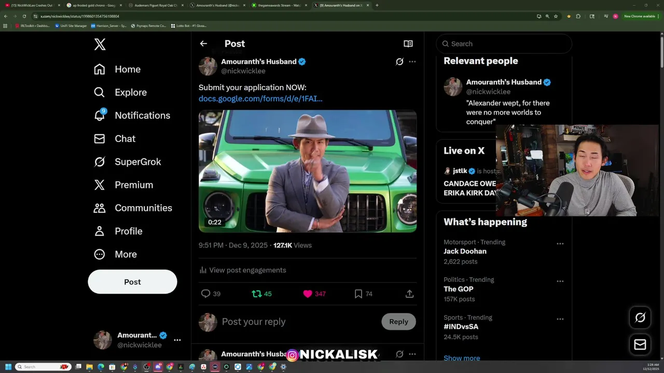Click into the Post your reply field

coord(298,322)
